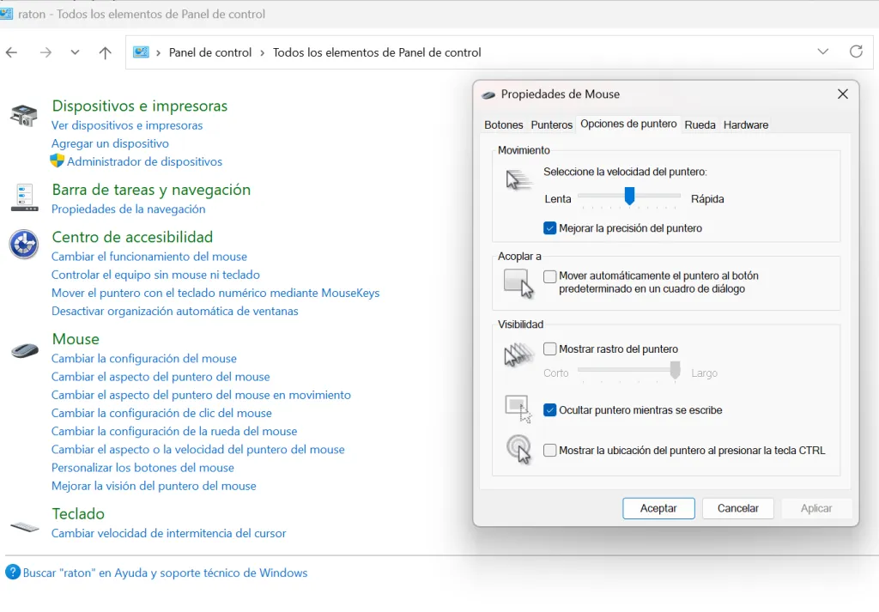879x612 pixels.
Task: Switch to the Punteros tab
Action: [552, 125]
